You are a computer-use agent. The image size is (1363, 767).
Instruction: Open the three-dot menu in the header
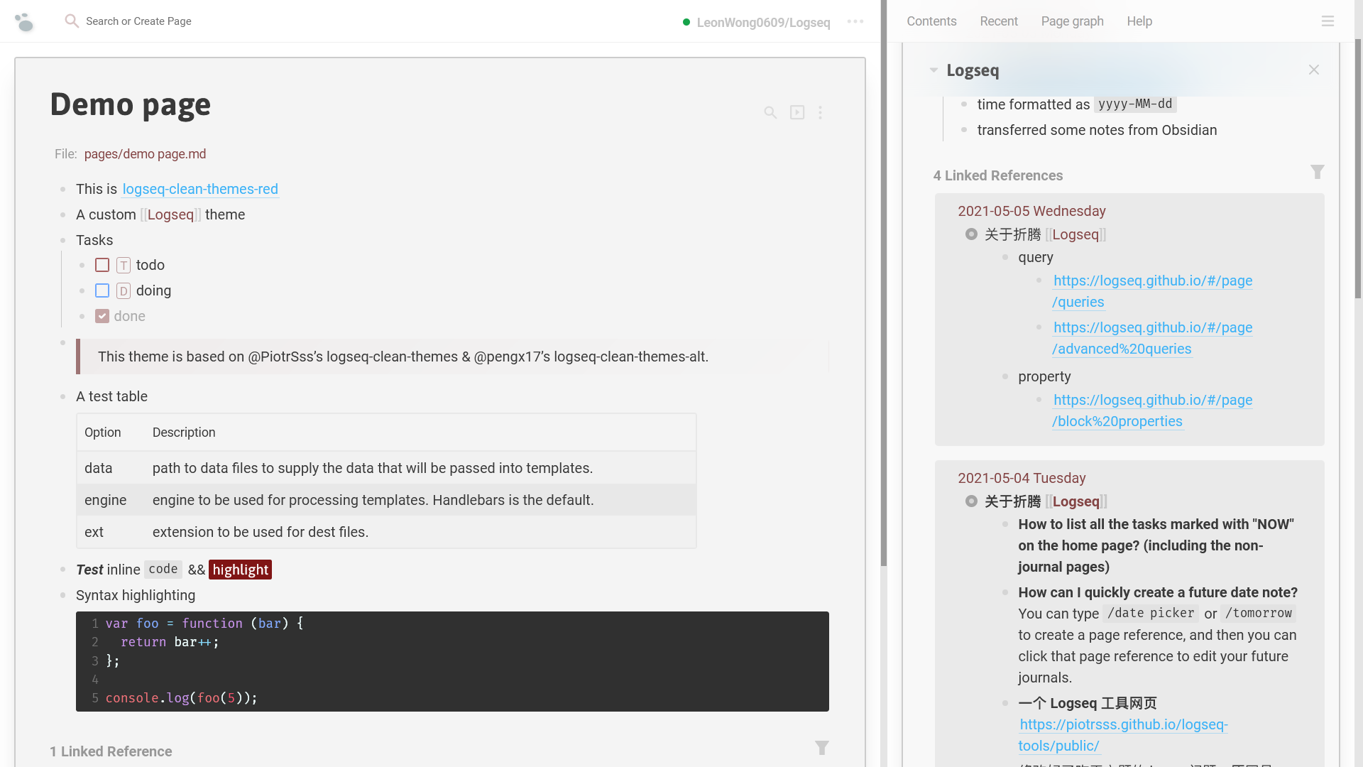pyautogui.click(x=855, y=21)
